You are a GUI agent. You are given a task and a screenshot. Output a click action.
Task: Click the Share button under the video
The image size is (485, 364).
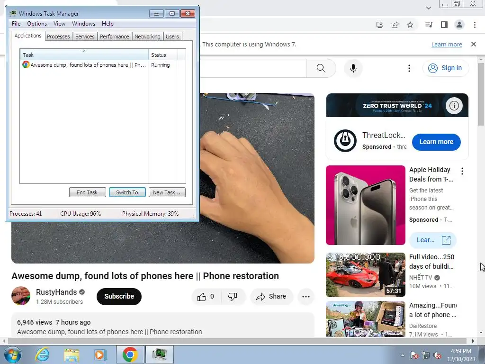[271, 297]
